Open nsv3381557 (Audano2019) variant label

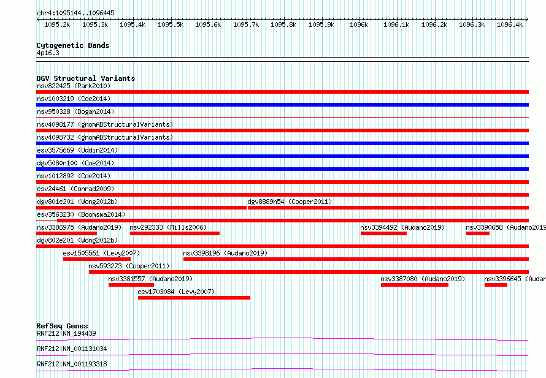pos(150,279)
